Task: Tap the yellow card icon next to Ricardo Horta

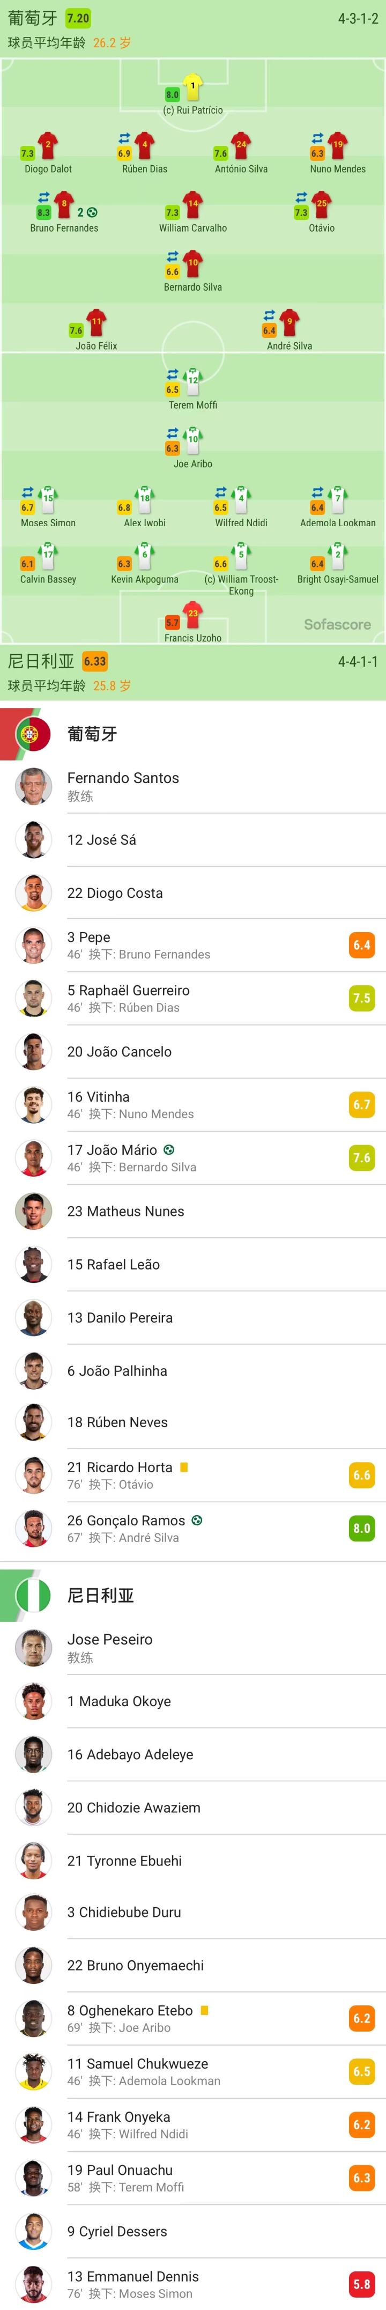Action: (x=183, y=1467)
